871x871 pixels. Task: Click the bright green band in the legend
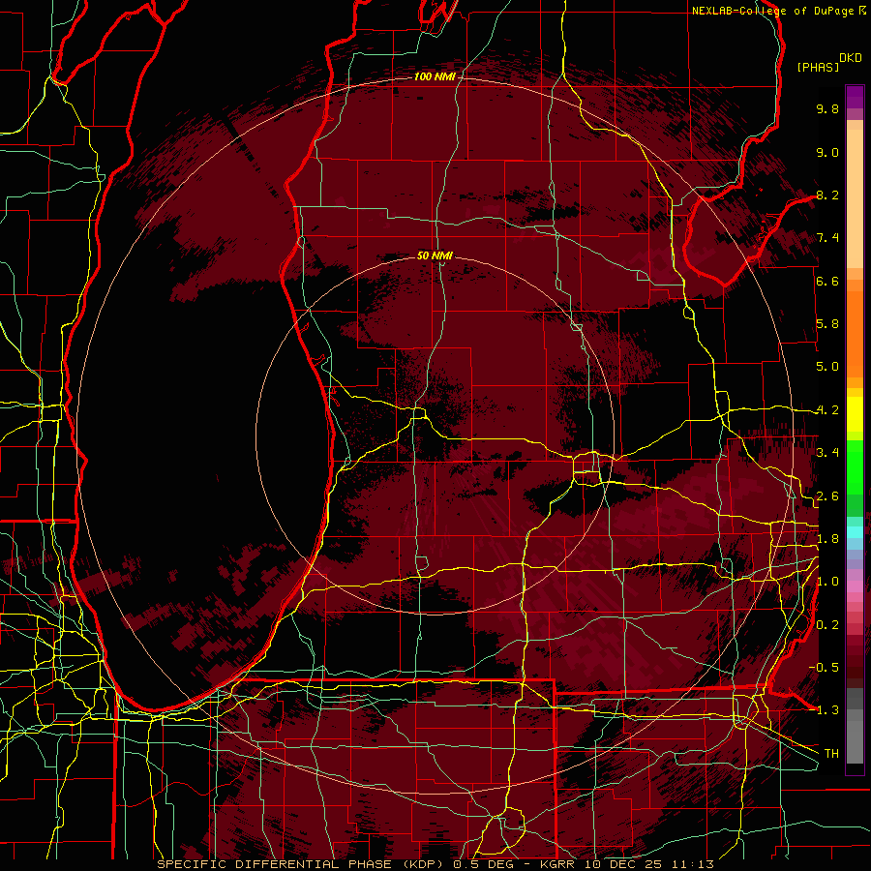coord(855,469)
